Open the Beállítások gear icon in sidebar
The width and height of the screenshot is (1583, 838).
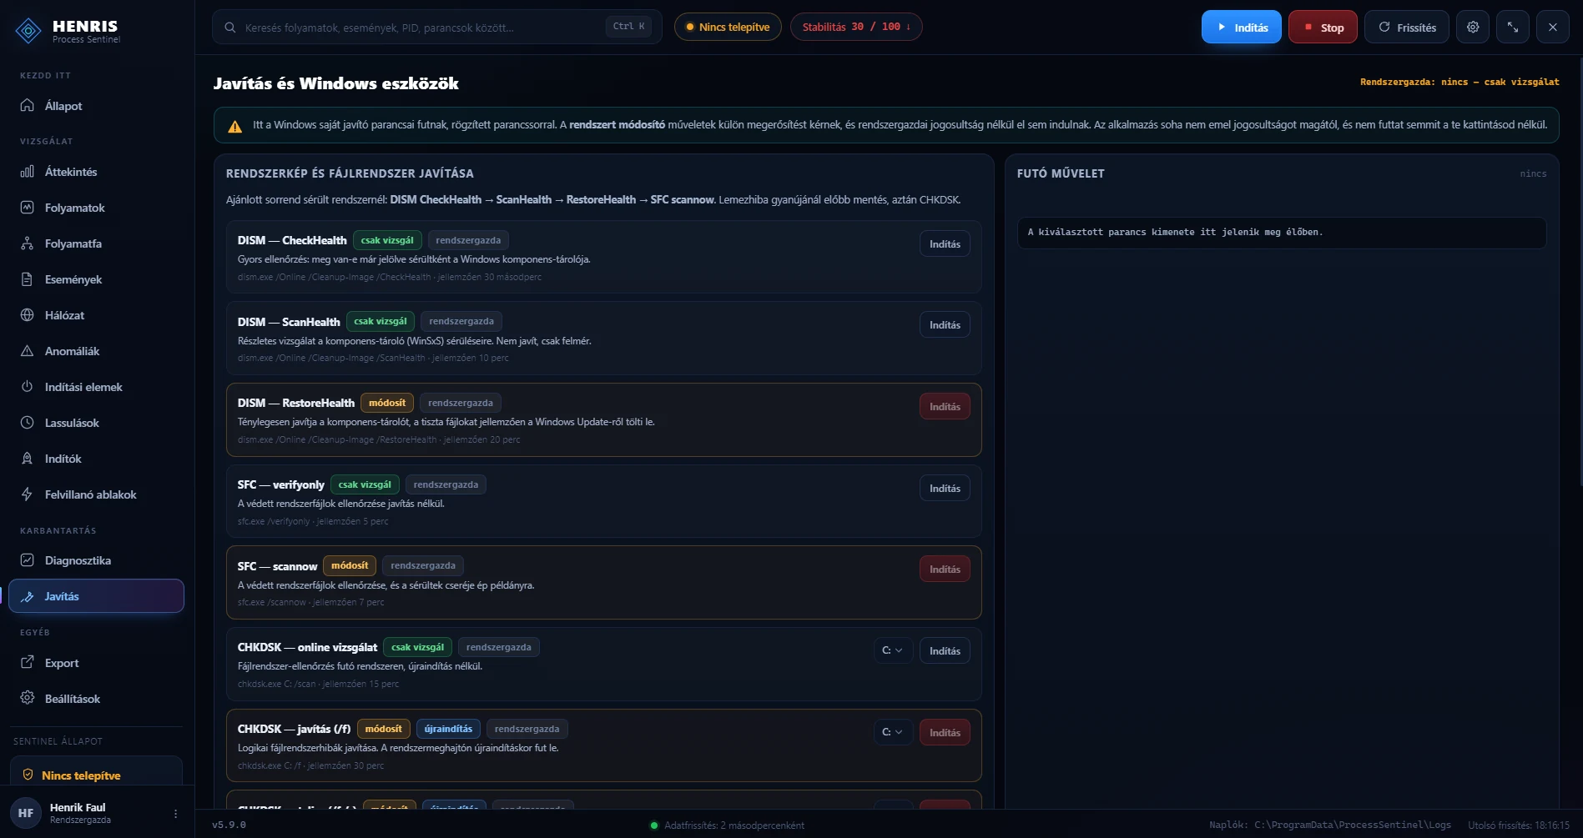(x=28, y=698)
